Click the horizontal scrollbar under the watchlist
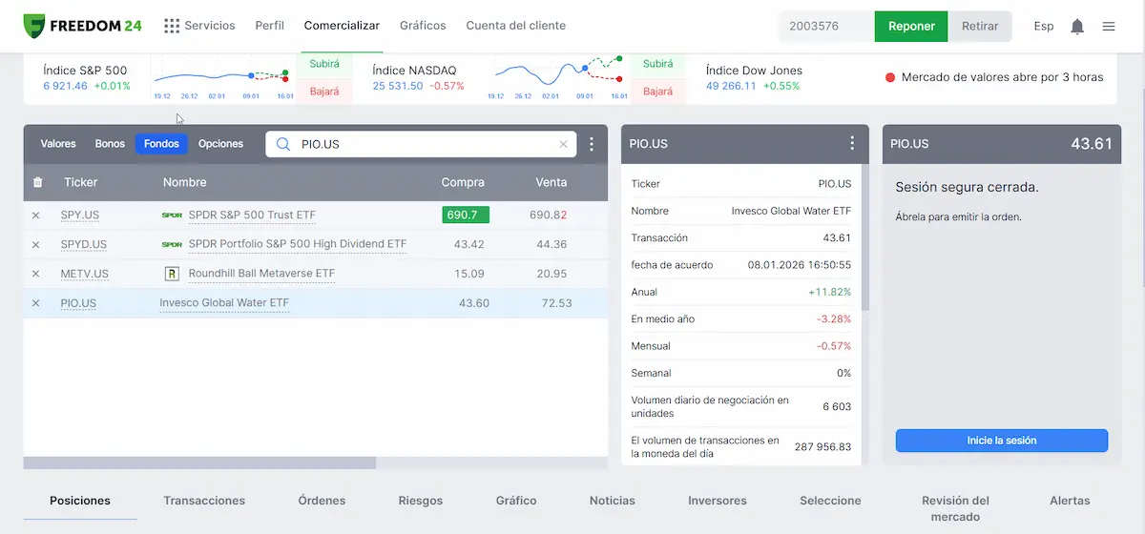Viewport: 1145px width, 534px height. [x=199, y=463]
